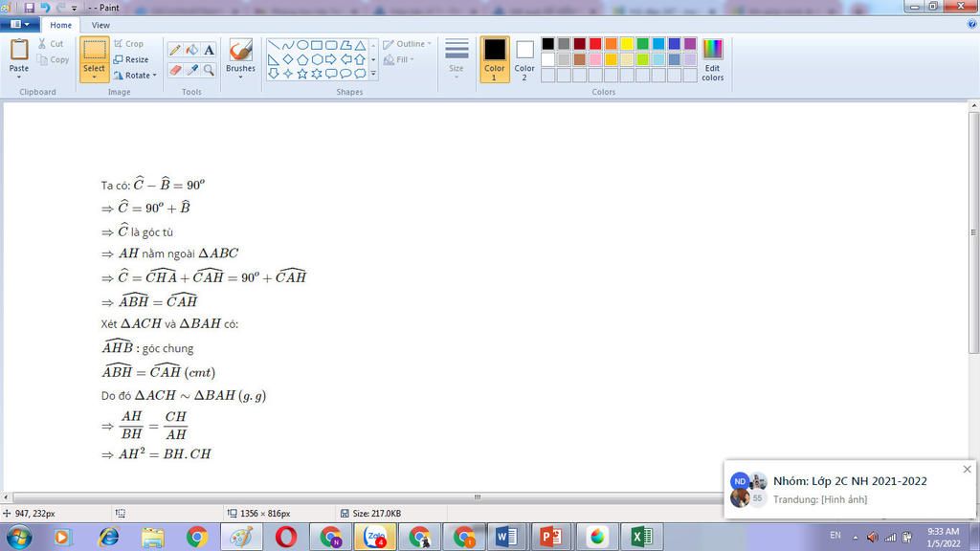Click the Magnifier tool

coord(209,70)
